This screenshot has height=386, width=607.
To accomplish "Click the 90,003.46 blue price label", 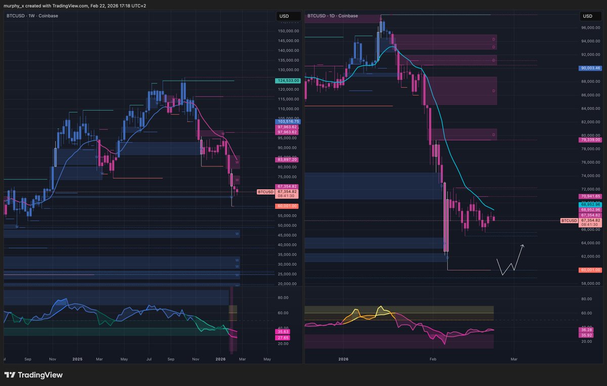I will coord(590,68).
